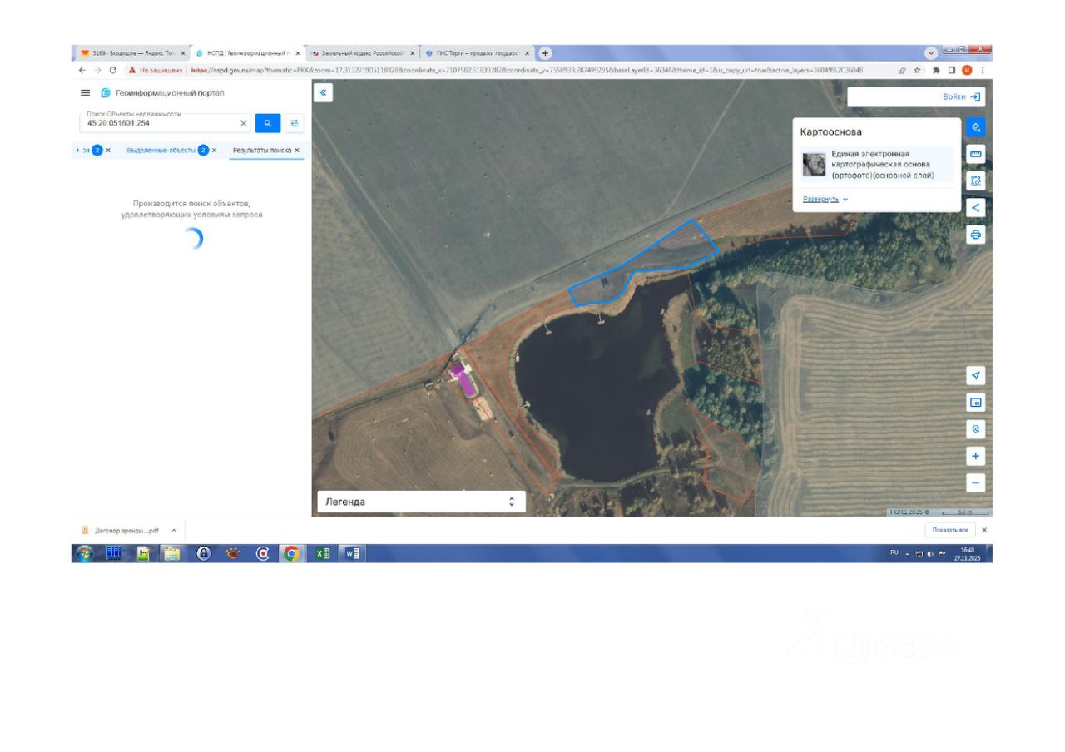Screen dimensions: 1065x752
Task: Zoom in on the map
Action: (x=976, y=456)
